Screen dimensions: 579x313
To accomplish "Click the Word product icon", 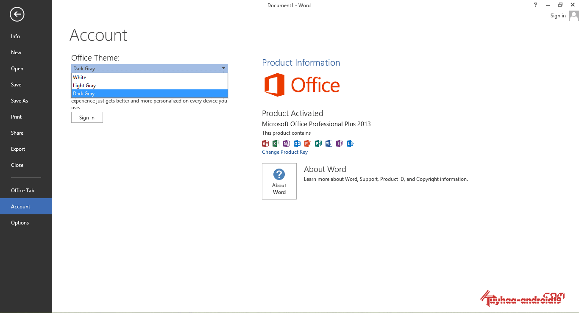I will click(x=329, y=144).
